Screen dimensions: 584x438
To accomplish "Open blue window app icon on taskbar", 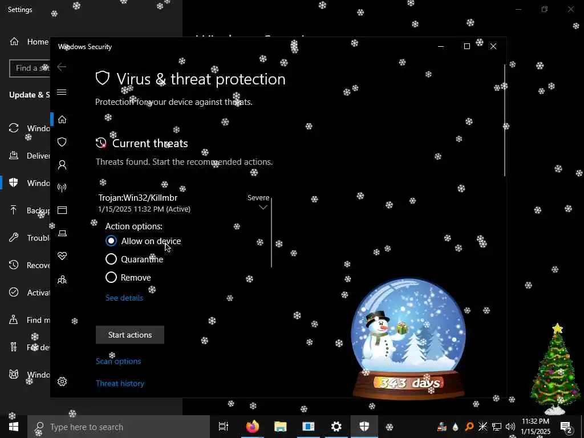I will click(308, 427).
